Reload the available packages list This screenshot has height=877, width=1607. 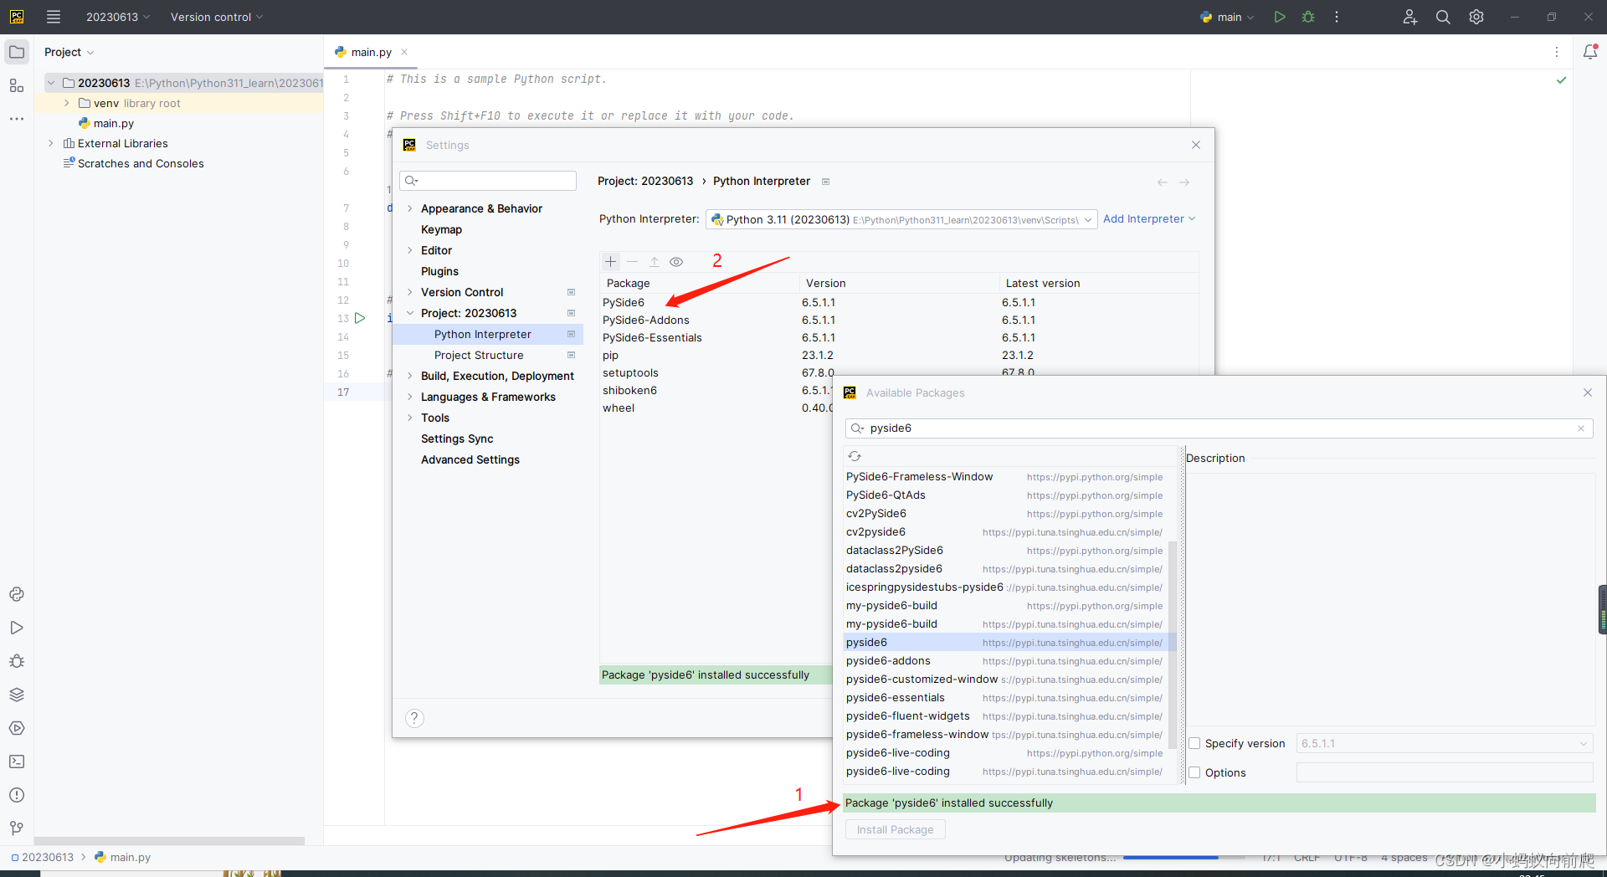coord(855,456)
